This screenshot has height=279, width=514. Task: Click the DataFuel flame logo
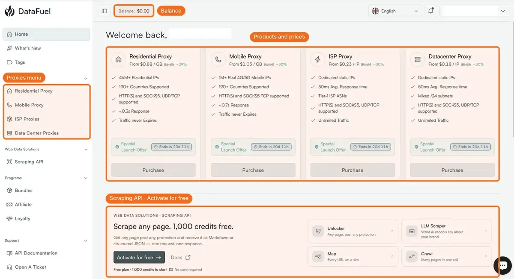[9, 11]
